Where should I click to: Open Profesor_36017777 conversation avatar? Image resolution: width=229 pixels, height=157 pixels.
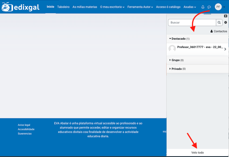pyautogui.click(x=172, y=49)
